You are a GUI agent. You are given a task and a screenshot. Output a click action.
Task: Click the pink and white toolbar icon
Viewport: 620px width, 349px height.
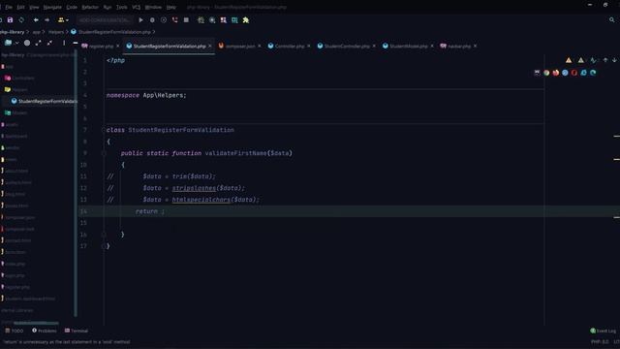pos(224,19)
